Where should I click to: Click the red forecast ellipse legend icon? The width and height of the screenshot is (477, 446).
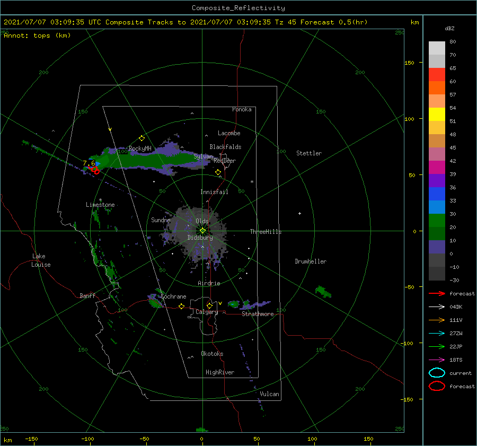tap(437, 386)
